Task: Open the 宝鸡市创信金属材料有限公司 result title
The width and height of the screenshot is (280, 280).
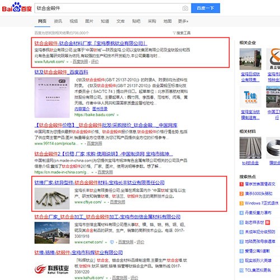Action: pyautogui.click(x=108, y=217)
